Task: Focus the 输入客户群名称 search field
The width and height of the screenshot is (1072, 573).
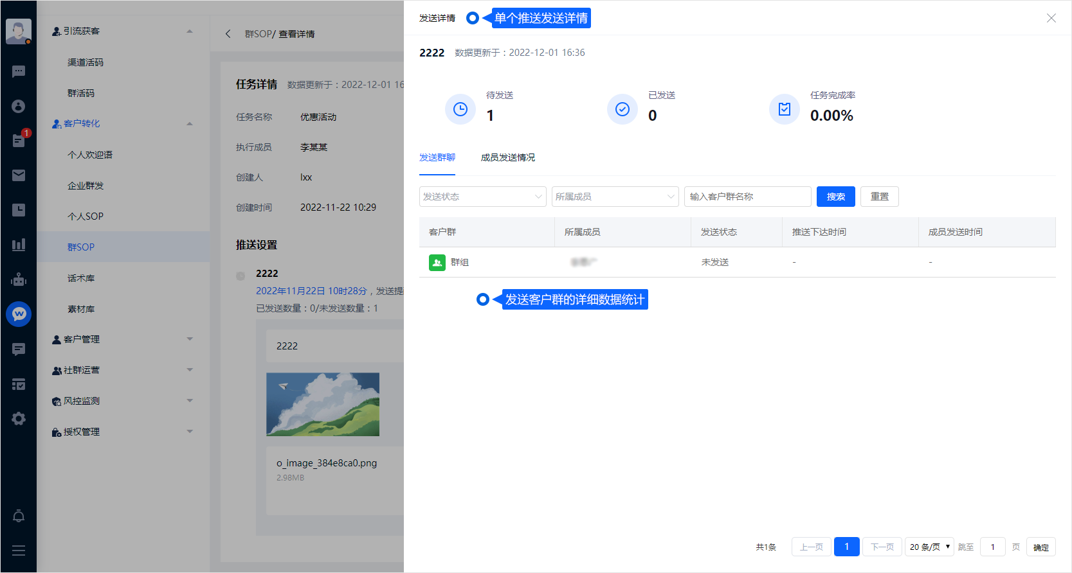Action: 747,197
